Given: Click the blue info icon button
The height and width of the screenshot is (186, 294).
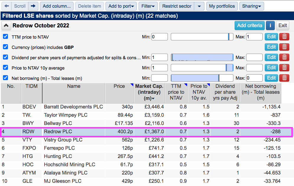Looking at the screenshot, I should [270, 25].
